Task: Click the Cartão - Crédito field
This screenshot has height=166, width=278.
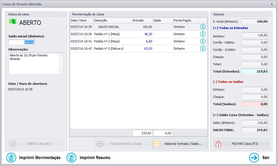Action: pyautogui.click(x=255, y=50)
